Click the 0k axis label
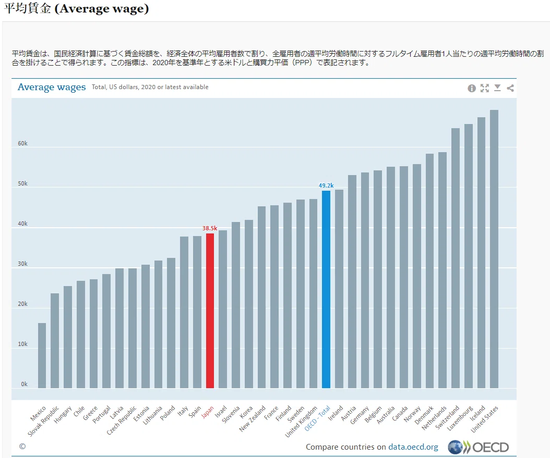550x458 pixels. click(x=24, y=384)
